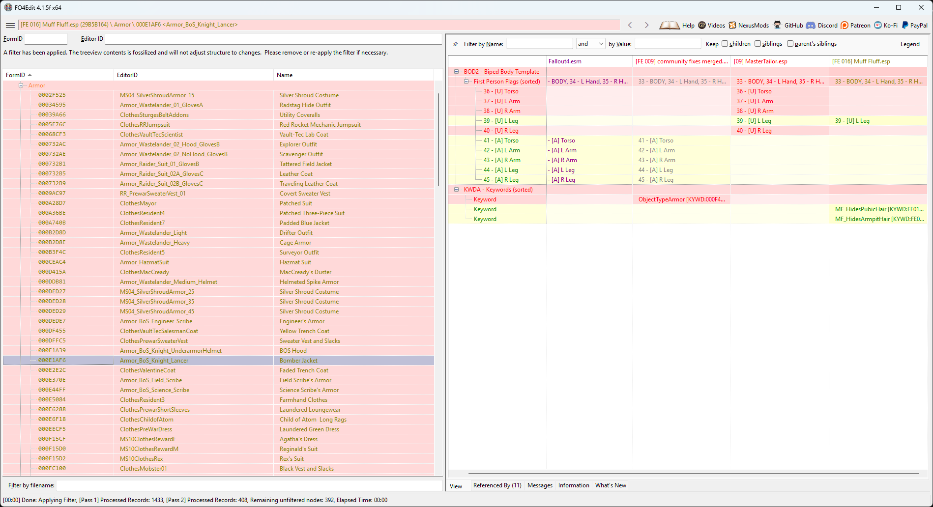Click the pin icon beside Filter by Name
Viewport: 933px width, 507px height.
456,44
